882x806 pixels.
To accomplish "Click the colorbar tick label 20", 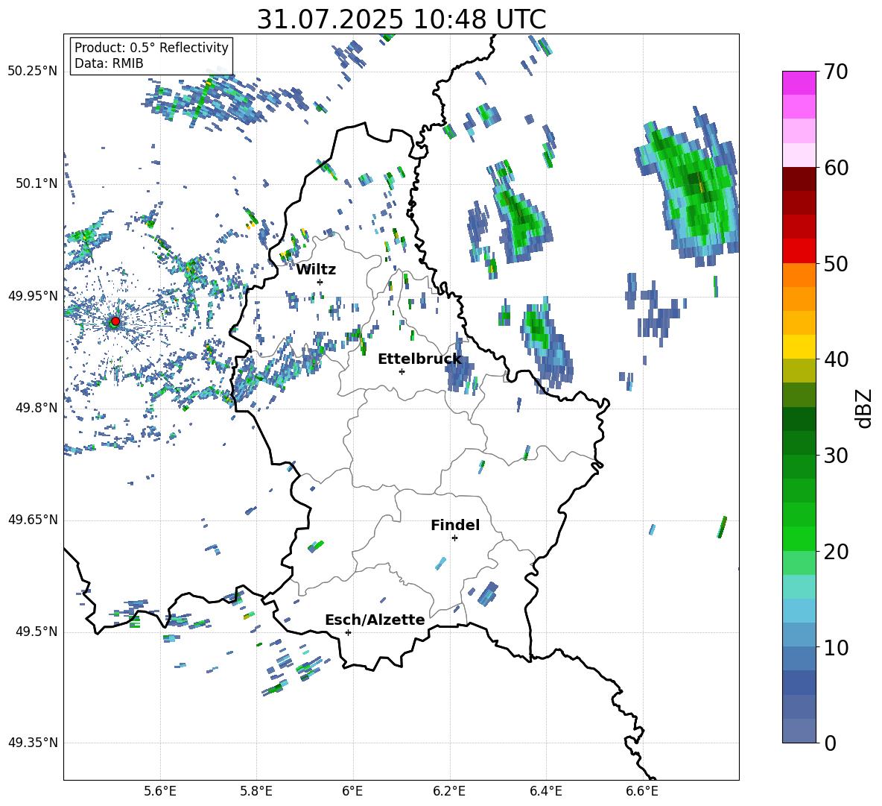I will click(x=835, y=552).
